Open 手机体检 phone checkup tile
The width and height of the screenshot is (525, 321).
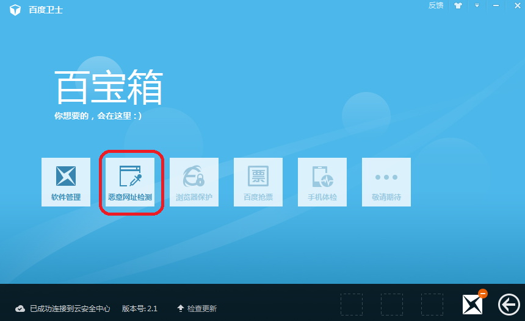(x=322, y=182)
